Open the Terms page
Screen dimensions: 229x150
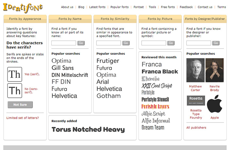pyautogui.click(x=221, y=7)
